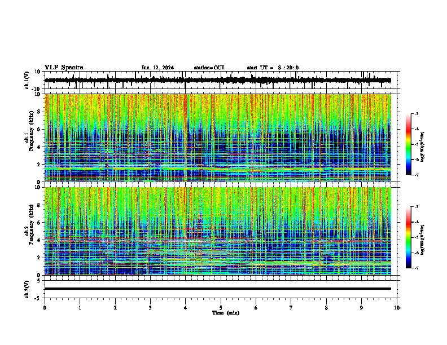Click the "-7" label on ch.1 color scale
The image size is (447, 345).
(x=417, y=175)
